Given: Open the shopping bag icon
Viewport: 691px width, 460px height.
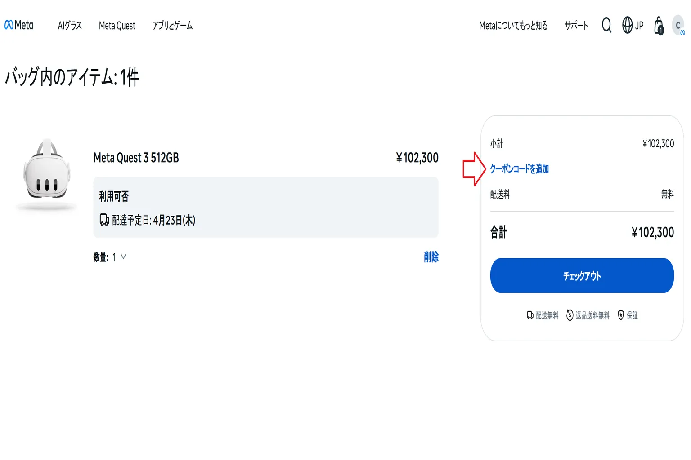Looking at the screenshot, I should coord(659,26).
